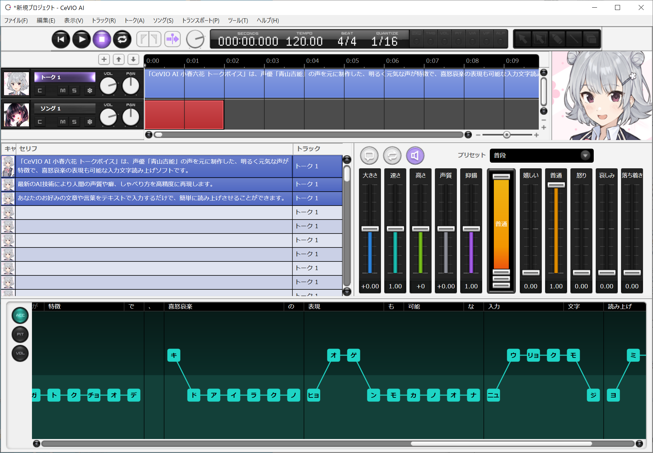
Task: Click the ヒョ accent node in the editor
Action: [x=314, y=395]
